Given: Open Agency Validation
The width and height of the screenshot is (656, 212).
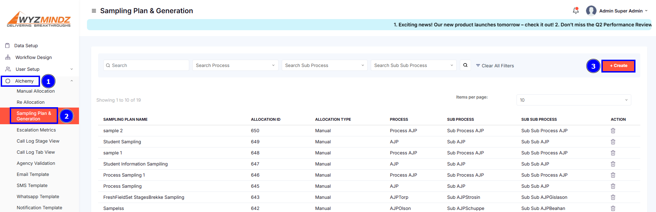Looking at the screenshot, I should tap(36, 163).
